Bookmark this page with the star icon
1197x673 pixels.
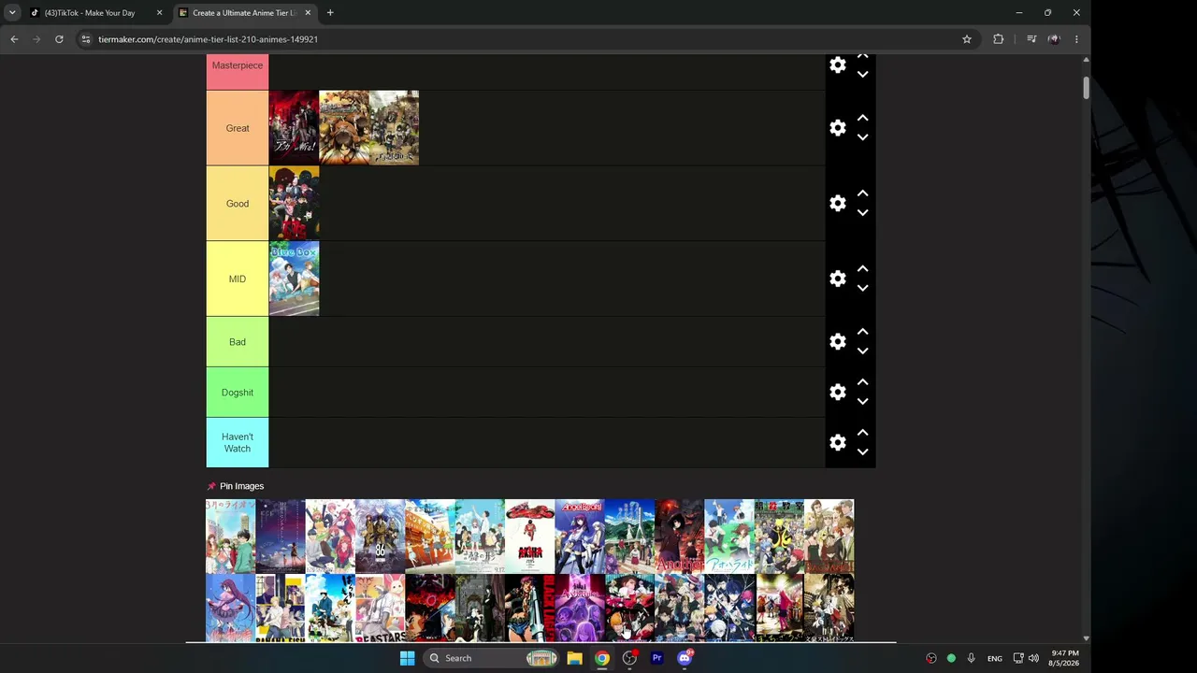(x=967, y=39)
